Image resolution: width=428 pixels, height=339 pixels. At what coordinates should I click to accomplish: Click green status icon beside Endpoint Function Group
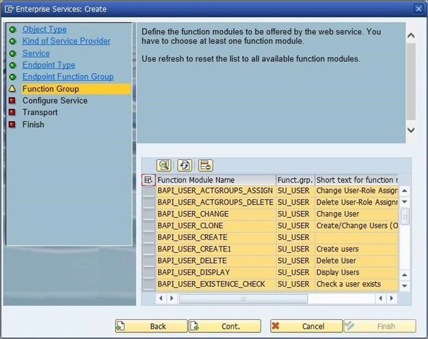click(12, 77)
